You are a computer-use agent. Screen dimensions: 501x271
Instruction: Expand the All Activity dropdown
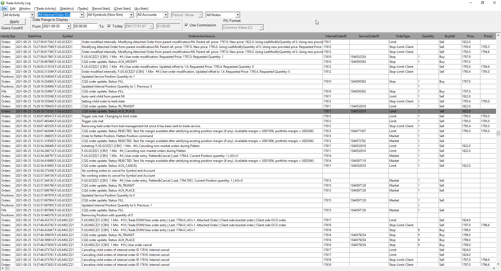(32, 15)
